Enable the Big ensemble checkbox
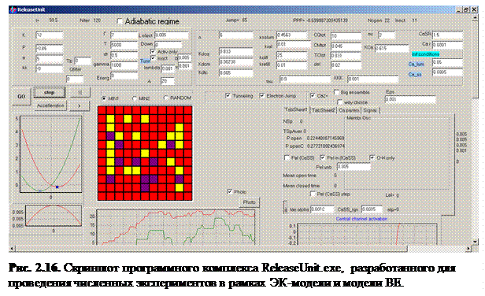This screenshot has height=296, width=485. tap(336, 92)
